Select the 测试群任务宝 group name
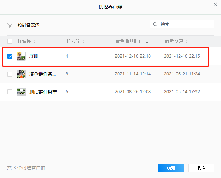This screenshot has width=221, height=178. 43,92
